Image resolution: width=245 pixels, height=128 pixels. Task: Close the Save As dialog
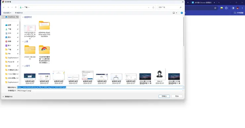pos(183,2)
